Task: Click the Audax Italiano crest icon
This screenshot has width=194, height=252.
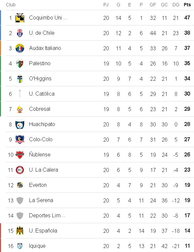Action: [20, 48]
